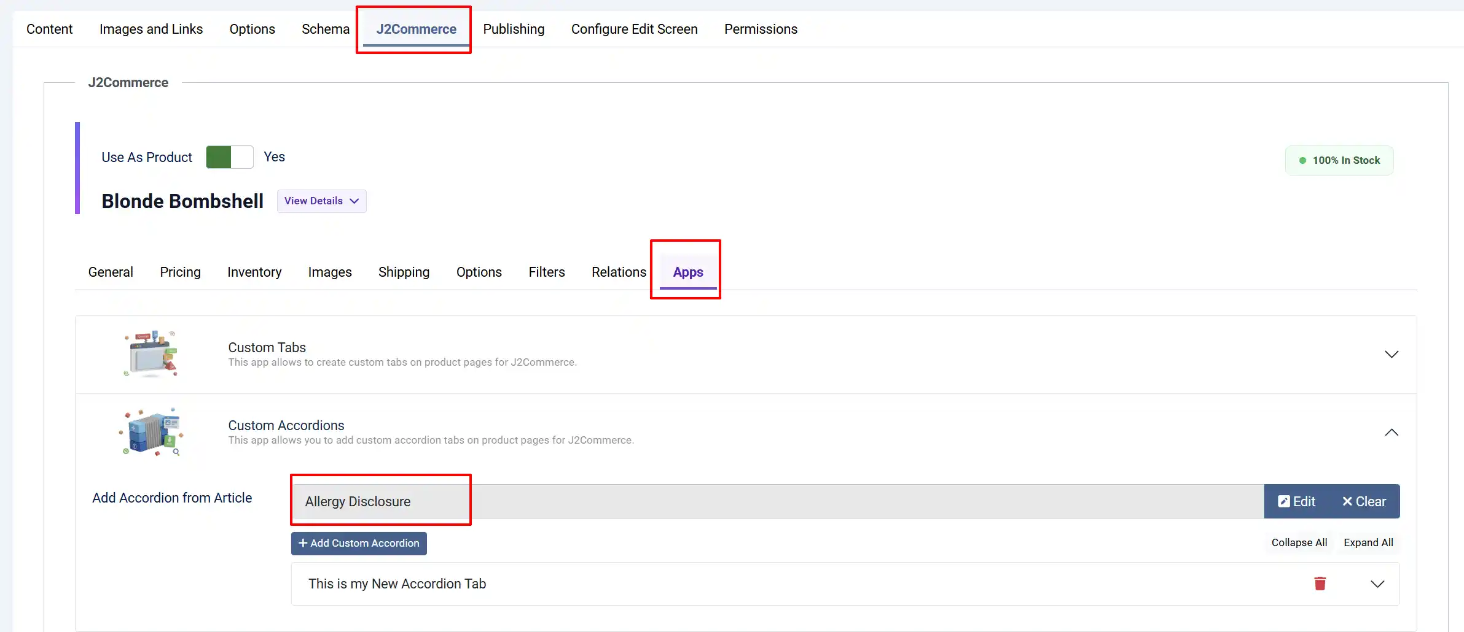Screen dimensions: 1464x632
Task: Expand the 'This is my New Accordion Tab' chevron
Action: (1377, 584)
